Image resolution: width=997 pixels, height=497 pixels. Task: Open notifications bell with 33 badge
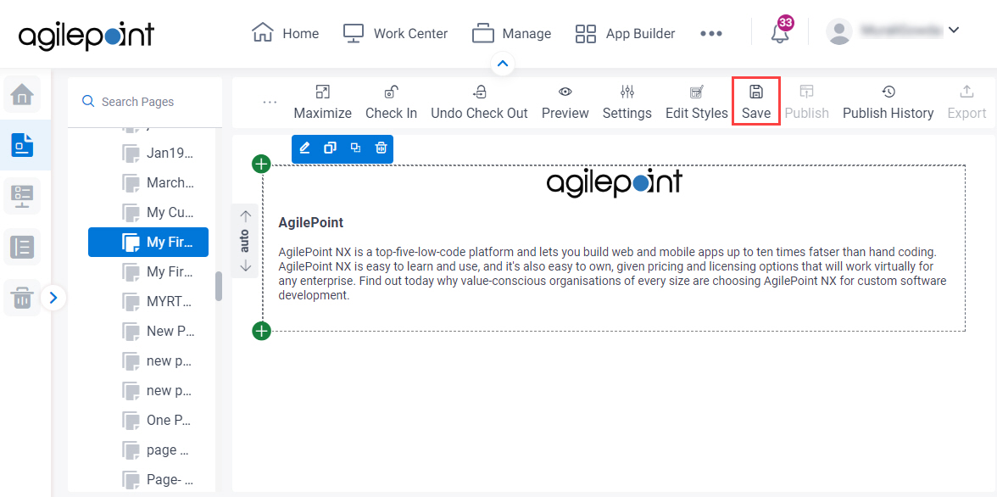point(781,31)
